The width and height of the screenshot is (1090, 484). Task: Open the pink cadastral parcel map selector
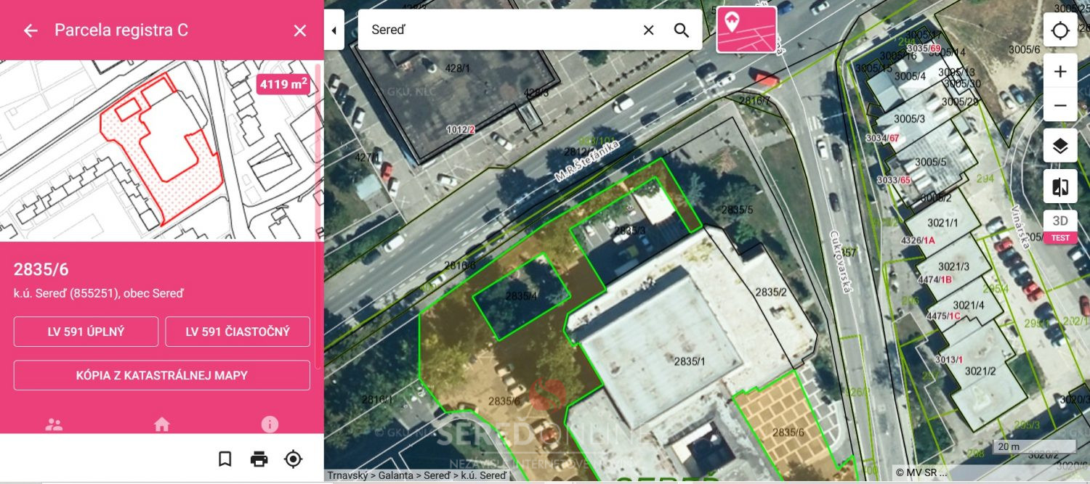tap(746, 30)
